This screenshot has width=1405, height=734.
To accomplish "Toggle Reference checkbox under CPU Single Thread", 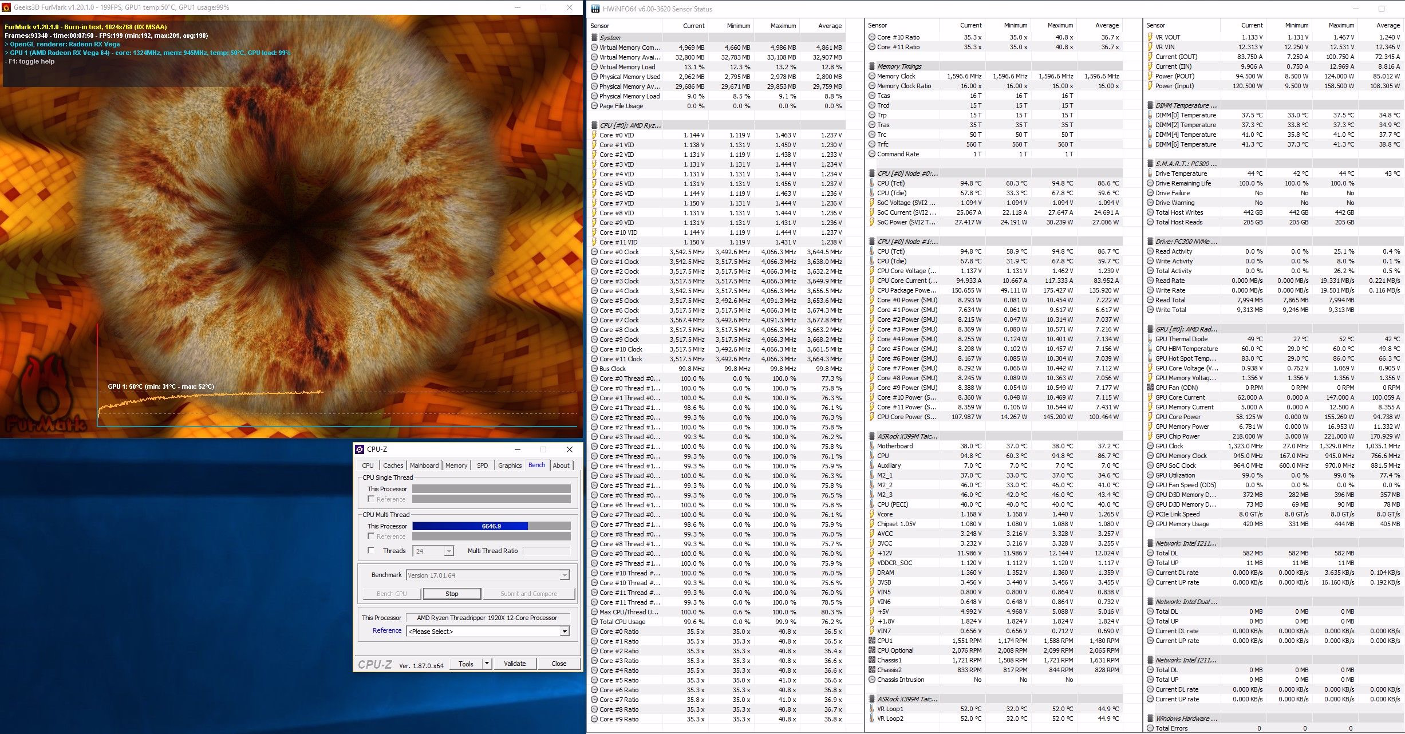I will (x=371, y=499).
